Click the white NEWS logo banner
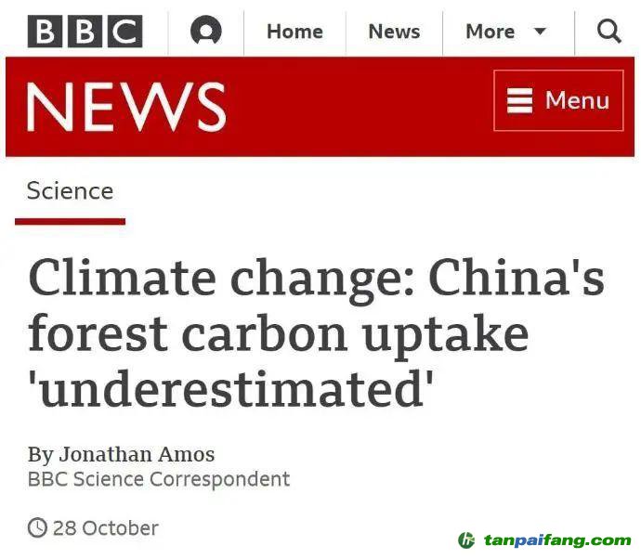Screen dimensions: 641x559 tap(126, 106)
